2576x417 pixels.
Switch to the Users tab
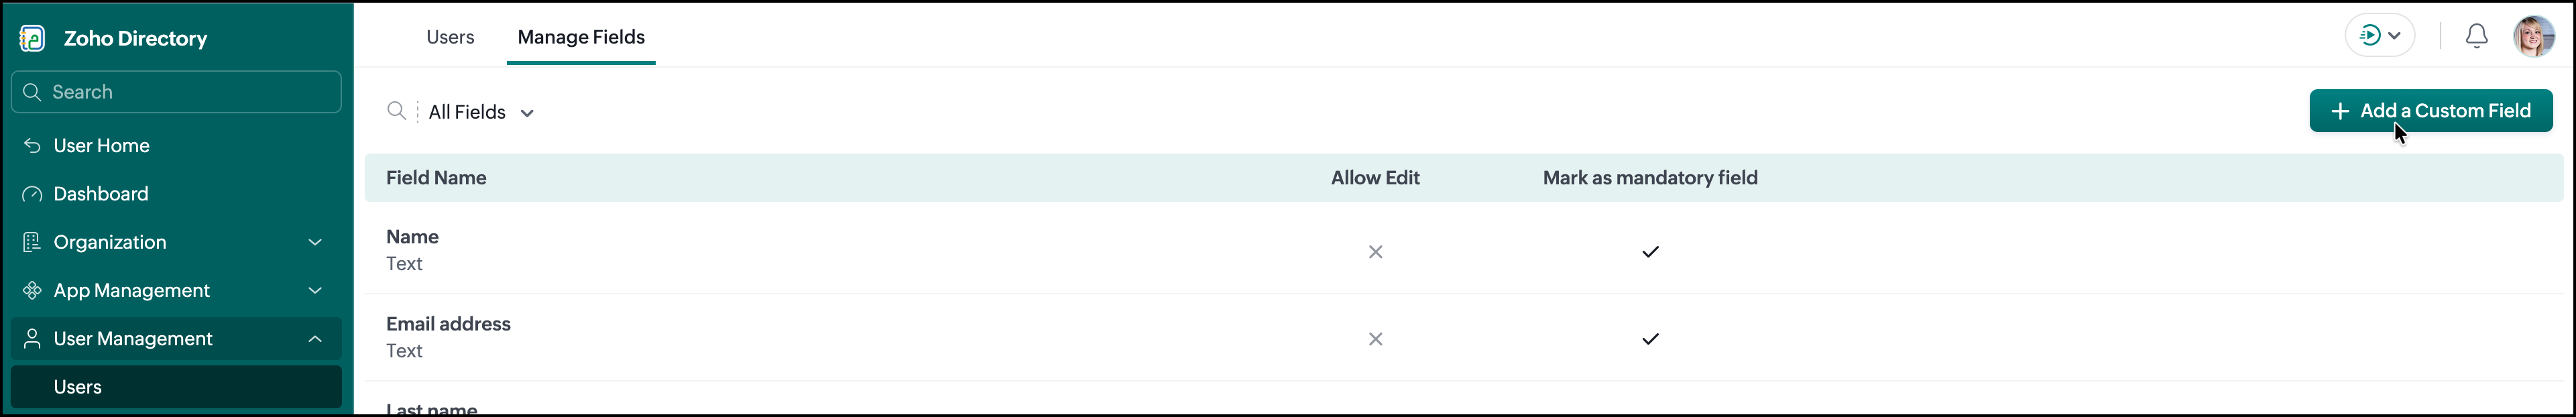[450, 37]
